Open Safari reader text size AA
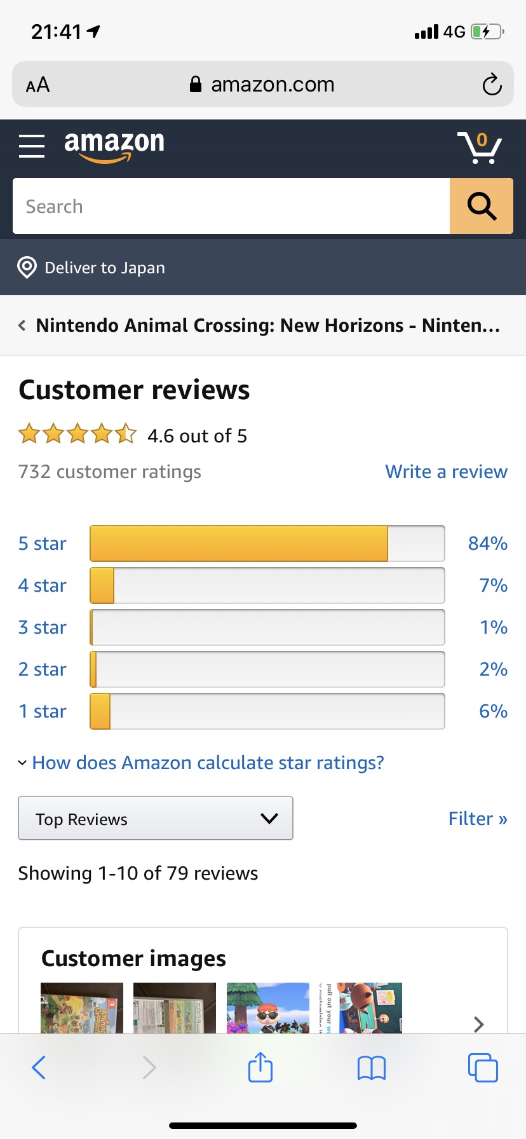The width and height of the screenshot is (526, 1139). (38, 85)
